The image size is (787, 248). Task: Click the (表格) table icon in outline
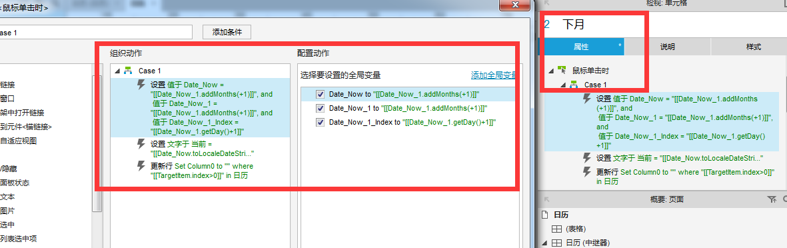pyautogui.click(x=556, y=229)
